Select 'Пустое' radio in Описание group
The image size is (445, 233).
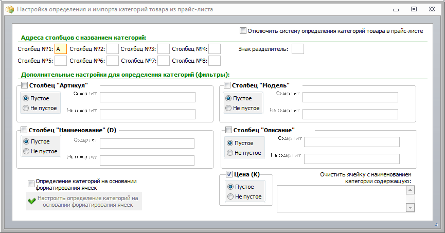coord(230,143)
